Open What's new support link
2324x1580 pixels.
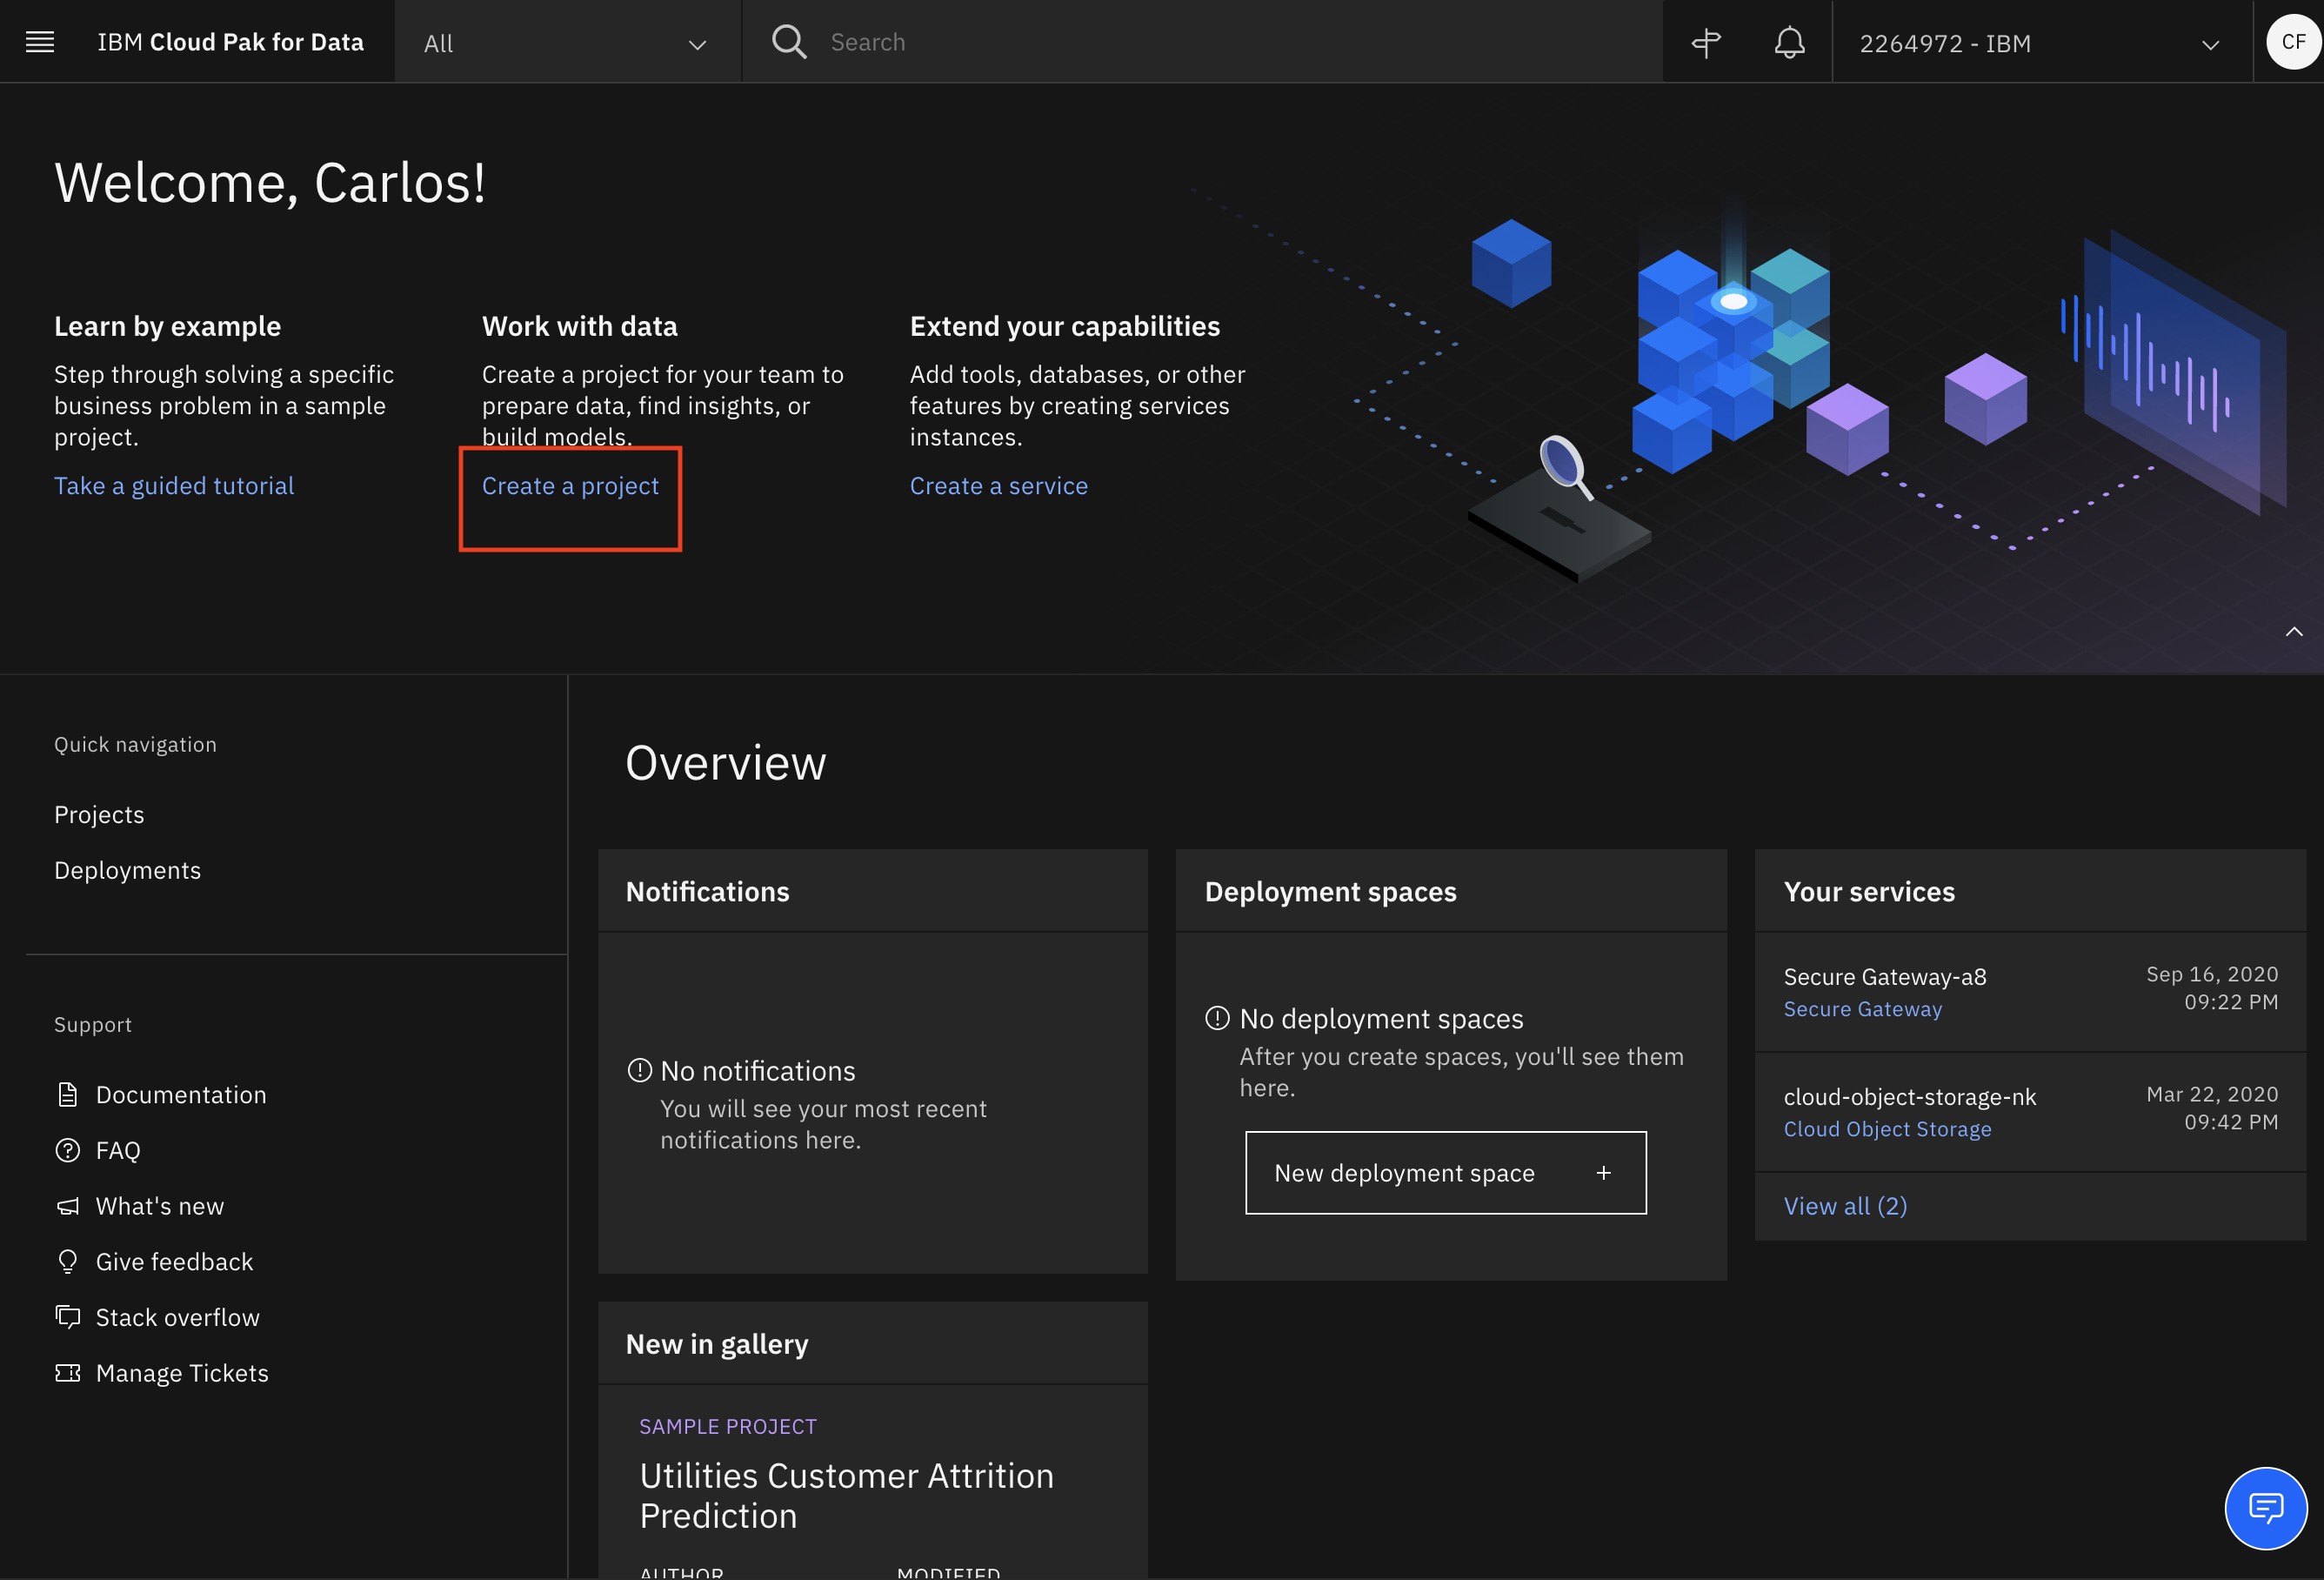(x=160, y=1206)
